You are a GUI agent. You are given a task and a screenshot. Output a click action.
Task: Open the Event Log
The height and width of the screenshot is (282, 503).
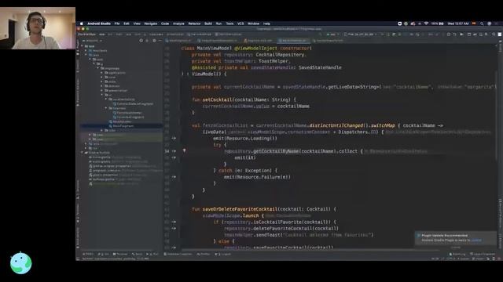click(458, 254)
